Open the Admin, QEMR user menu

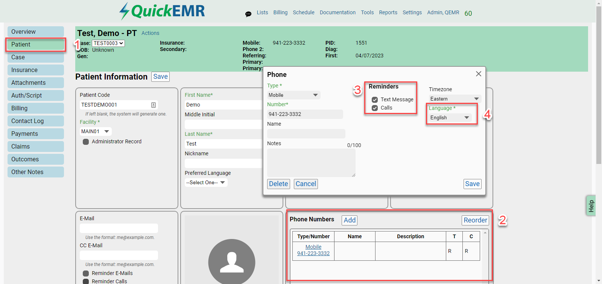443,12
